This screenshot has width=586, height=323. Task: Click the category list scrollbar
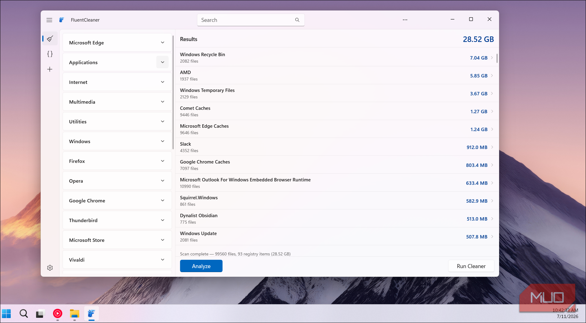pos(173,93)
